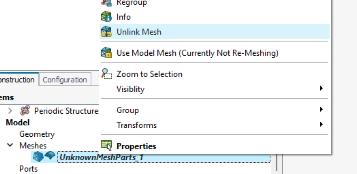Select the Geometry tree item
The height and width of the screenshot is (174, 357).
pyautogui.click(x=37, y=134)
